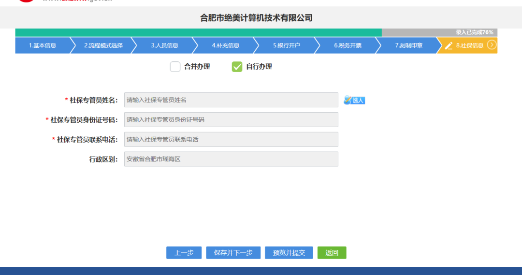The height and width of the screenshot is (275, 522).
Task: Click the 自行办理 label text
Action: (259, 67)
